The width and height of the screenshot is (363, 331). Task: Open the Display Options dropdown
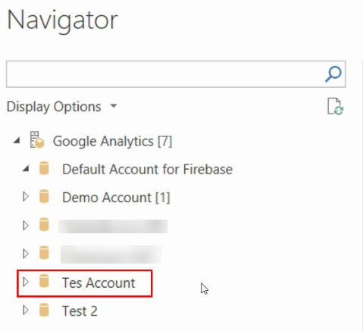(61, 107)
